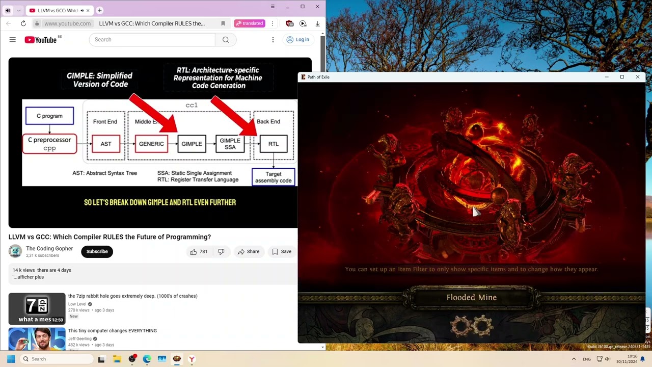Open the notification bell in the tray
This screenshot has width=652, height=367.
[x=643, y=359]
